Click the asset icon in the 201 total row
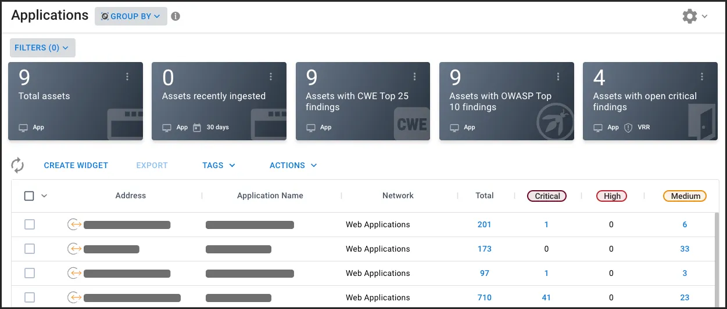The width and height of the screenshot is (727, 309). (74, 224)
